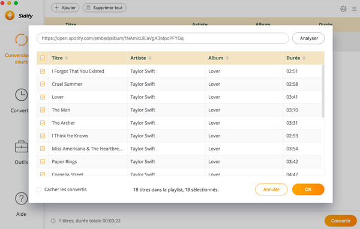
Task: Open the Aide question mark icon
Action: [x=22, y=198]
